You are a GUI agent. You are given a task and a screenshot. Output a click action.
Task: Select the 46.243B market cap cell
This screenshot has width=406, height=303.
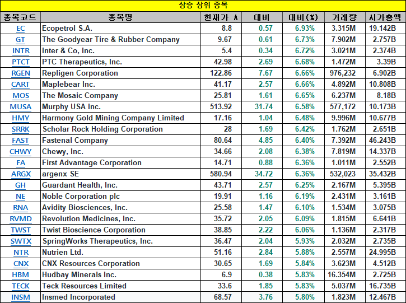(385, 141)
